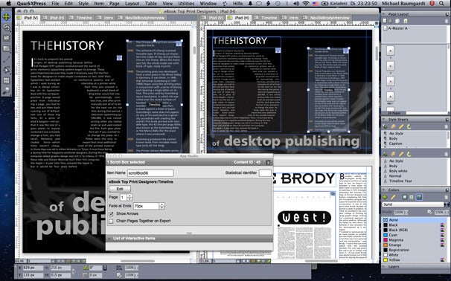Screen dimensions: 451x281
Task: Select the Table tool
Action: point(6,81)
